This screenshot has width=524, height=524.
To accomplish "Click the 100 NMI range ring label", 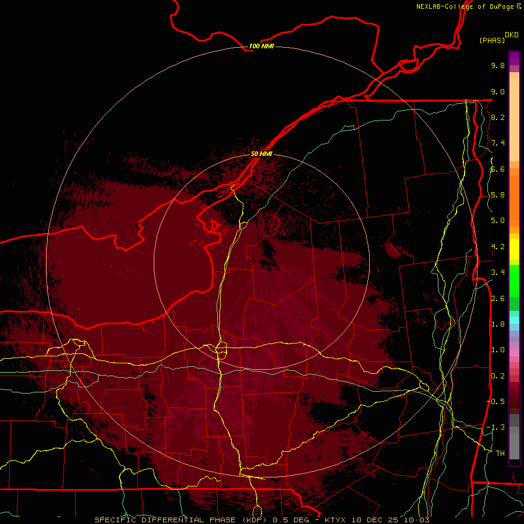I will [261, 46].
